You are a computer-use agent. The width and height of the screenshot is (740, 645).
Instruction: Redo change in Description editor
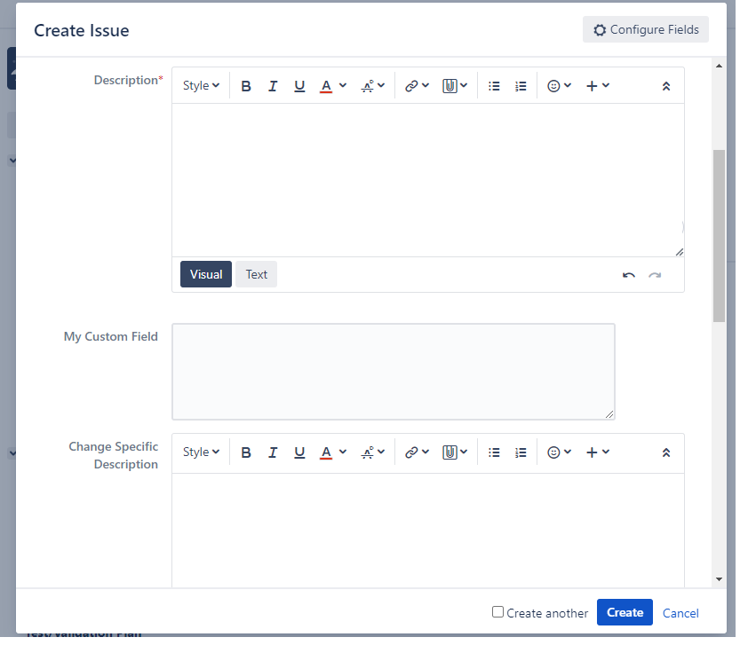655,276
